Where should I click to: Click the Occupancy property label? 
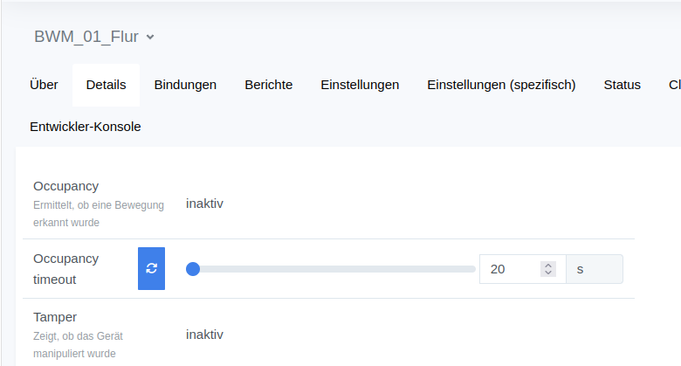click(x=65, y=186)
